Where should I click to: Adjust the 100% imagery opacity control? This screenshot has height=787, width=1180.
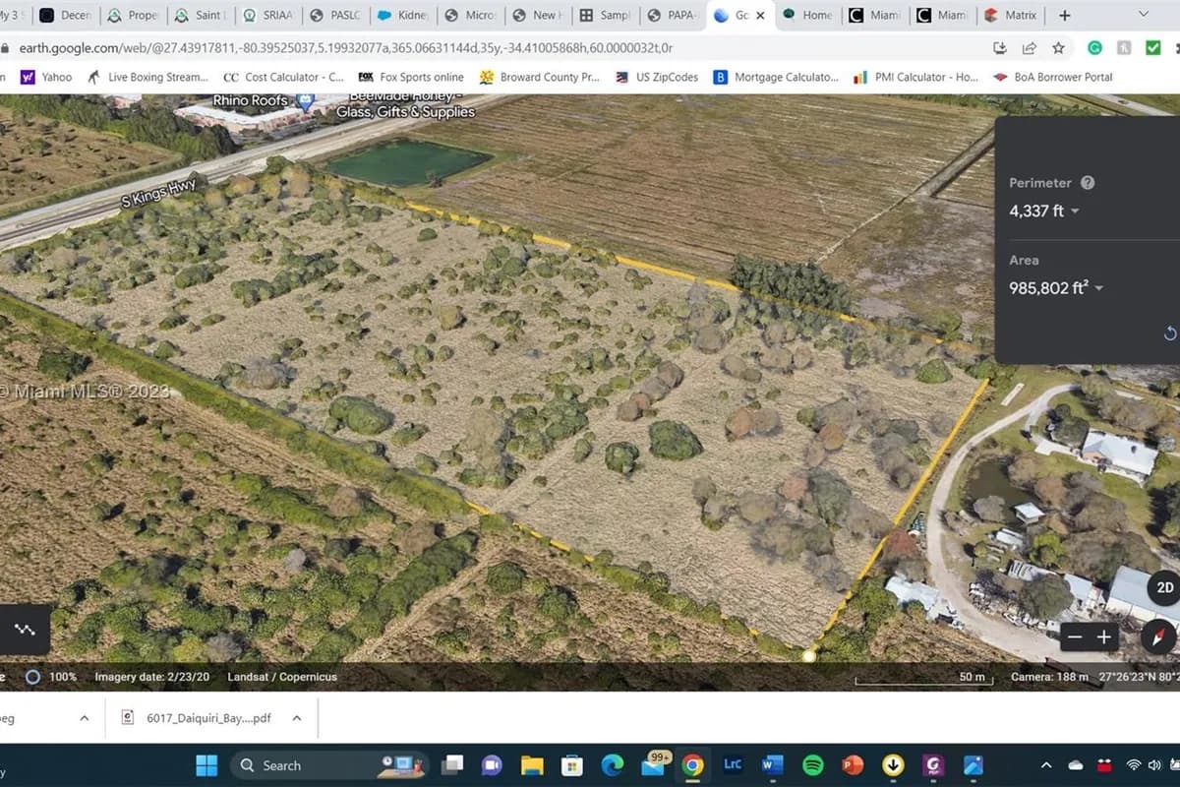coord(32,677)
